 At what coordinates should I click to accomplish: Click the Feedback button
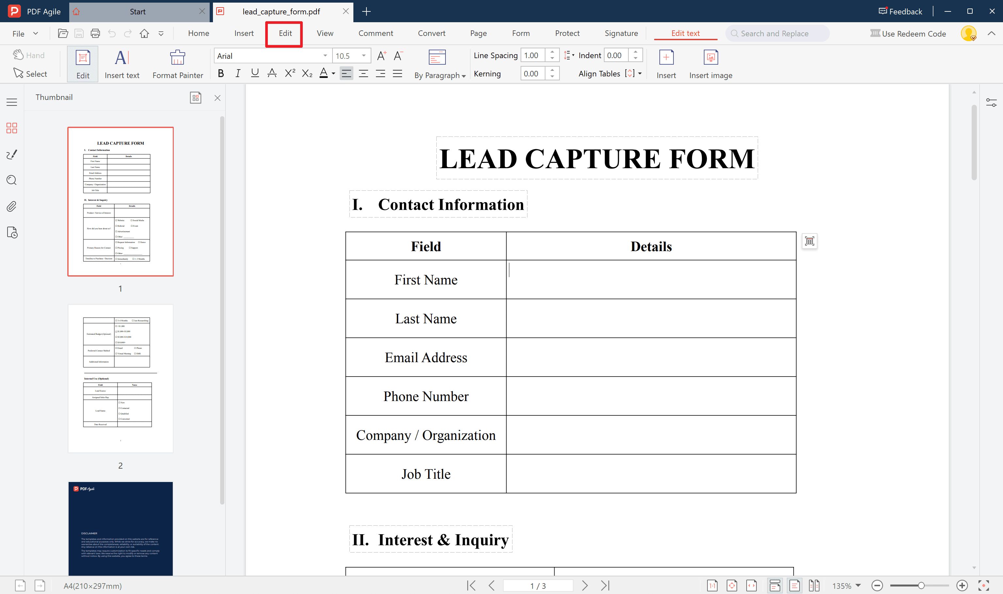[x=899, y=11]
